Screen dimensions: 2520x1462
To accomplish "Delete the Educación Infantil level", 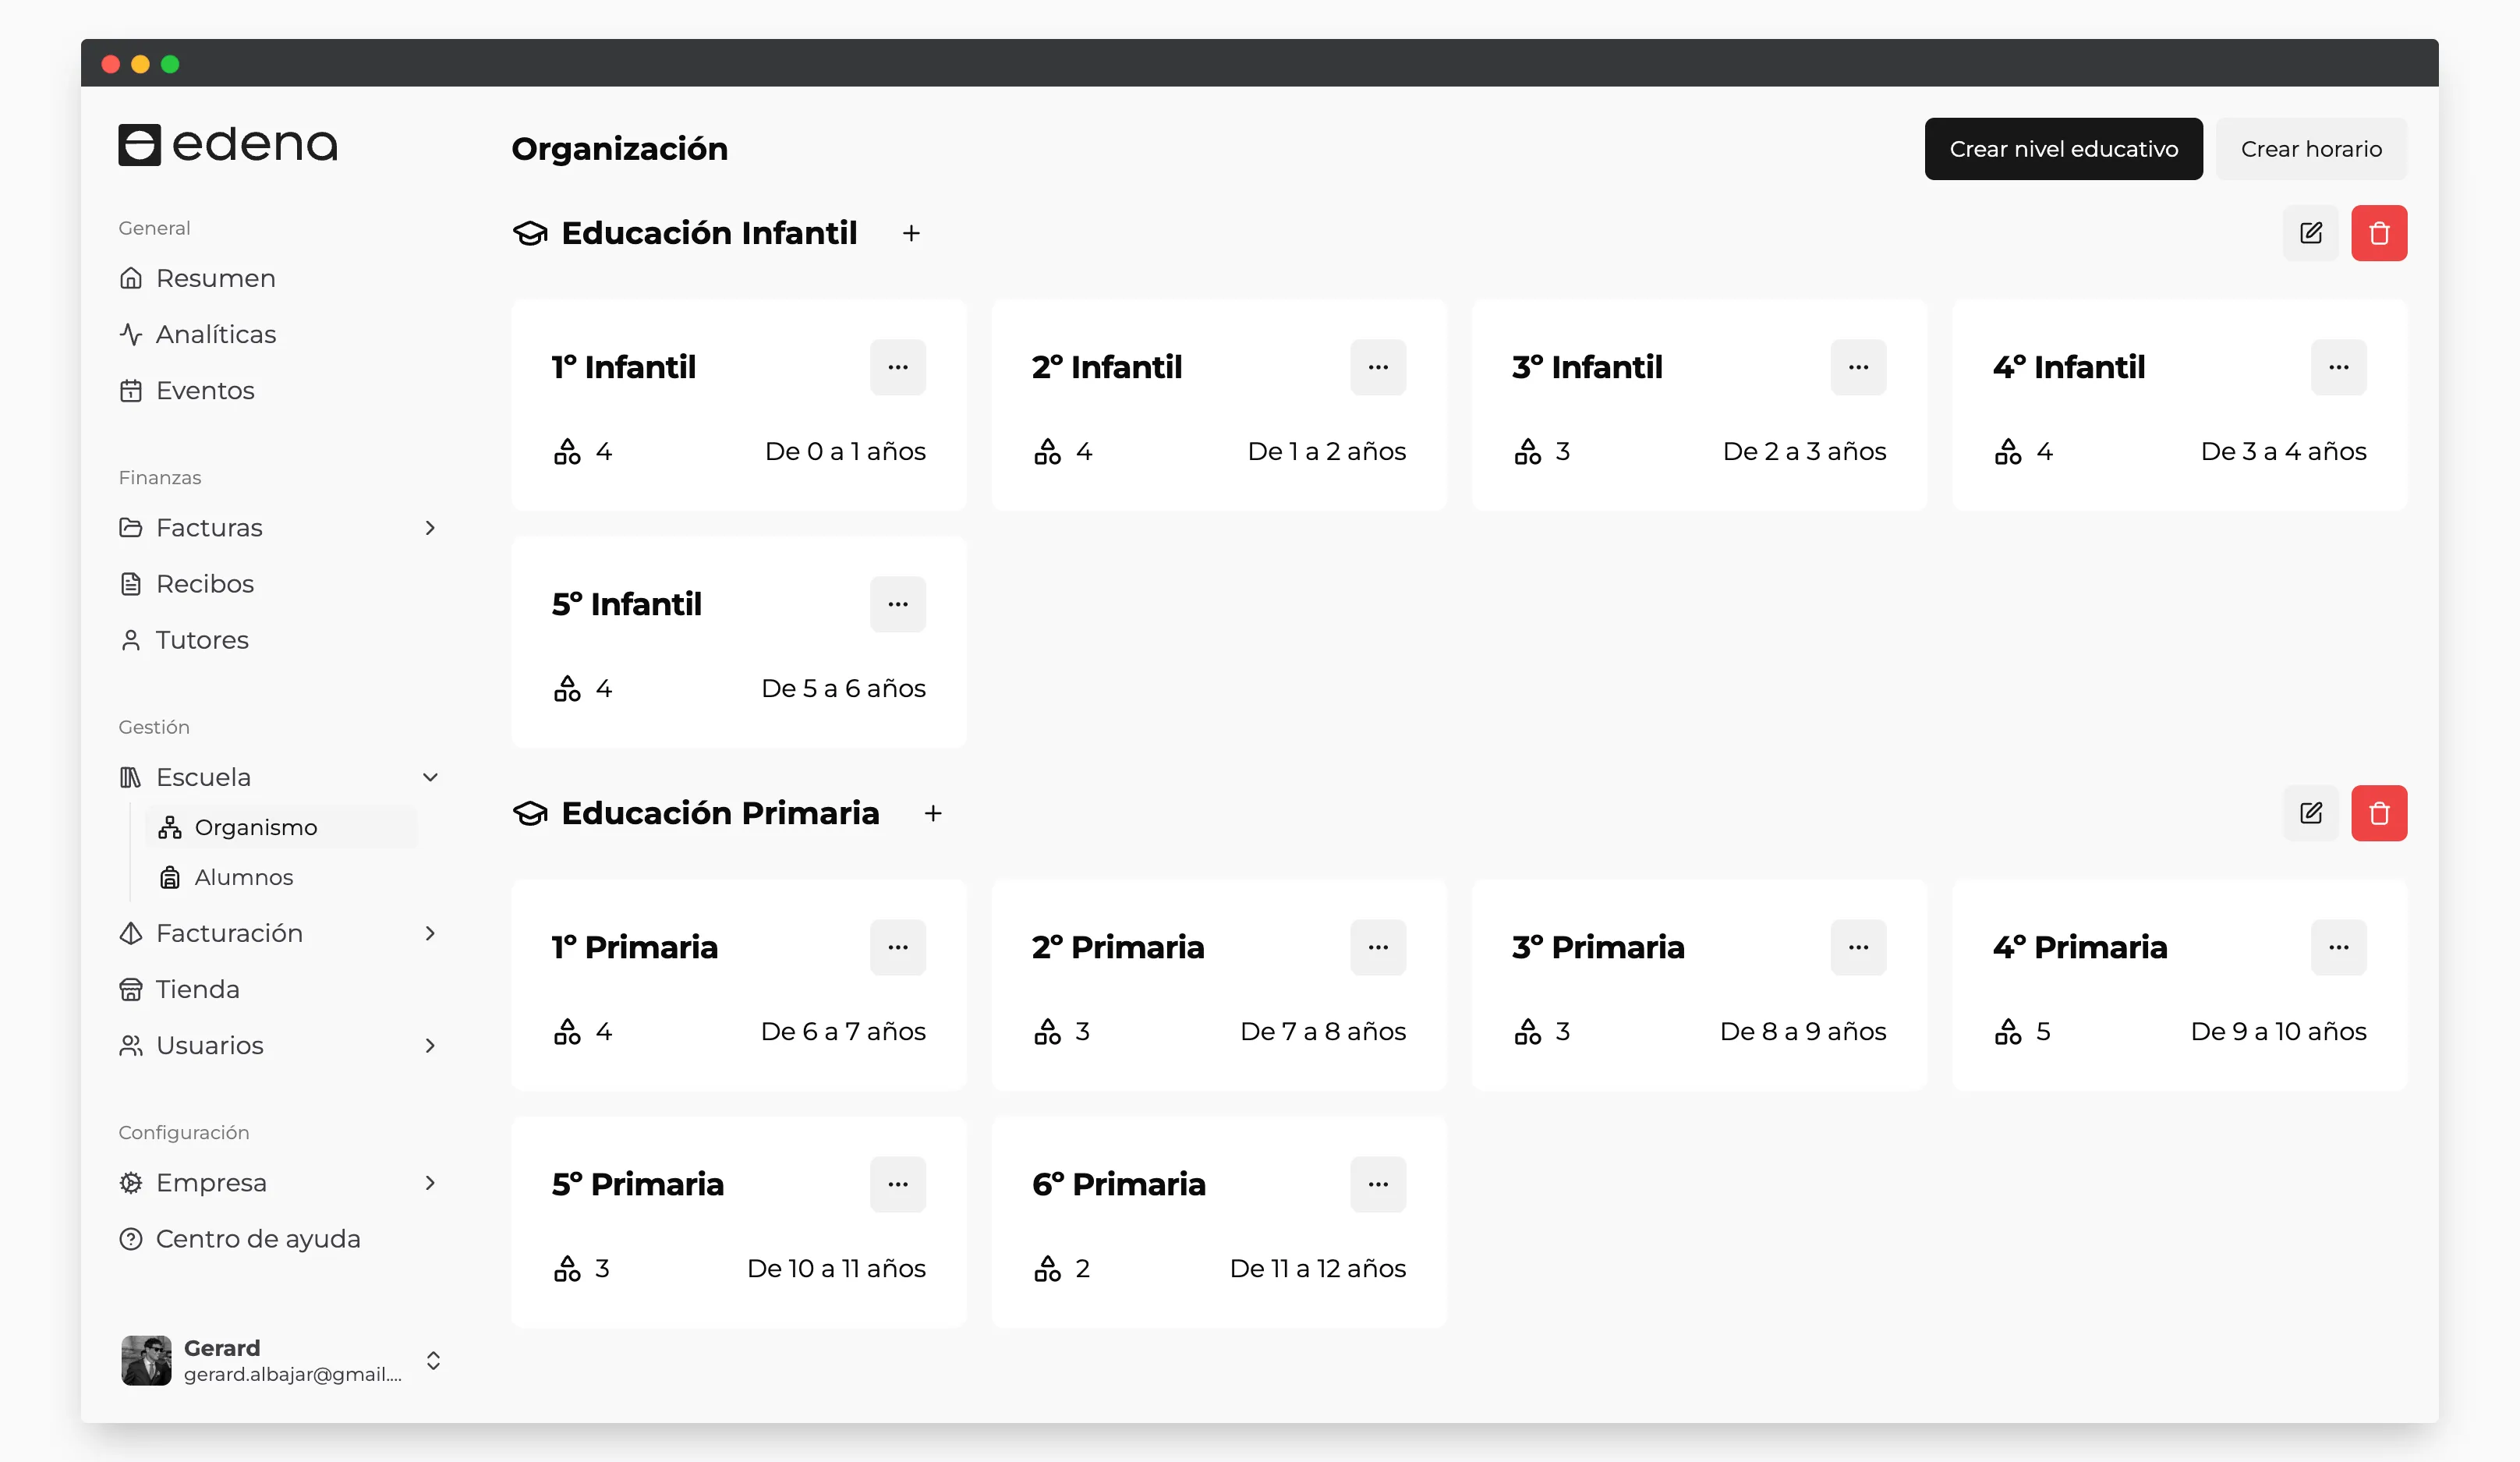I will tap(2378, 233).
